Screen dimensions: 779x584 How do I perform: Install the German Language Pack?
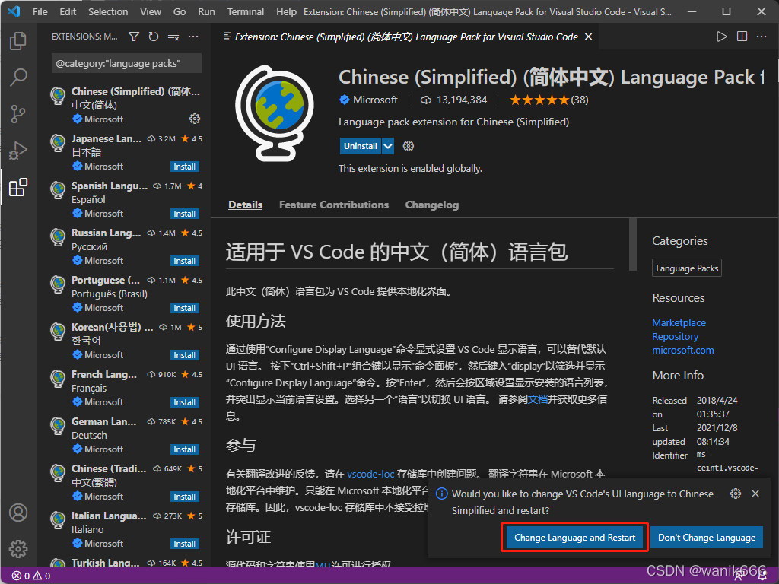click(x=184, y=449)
